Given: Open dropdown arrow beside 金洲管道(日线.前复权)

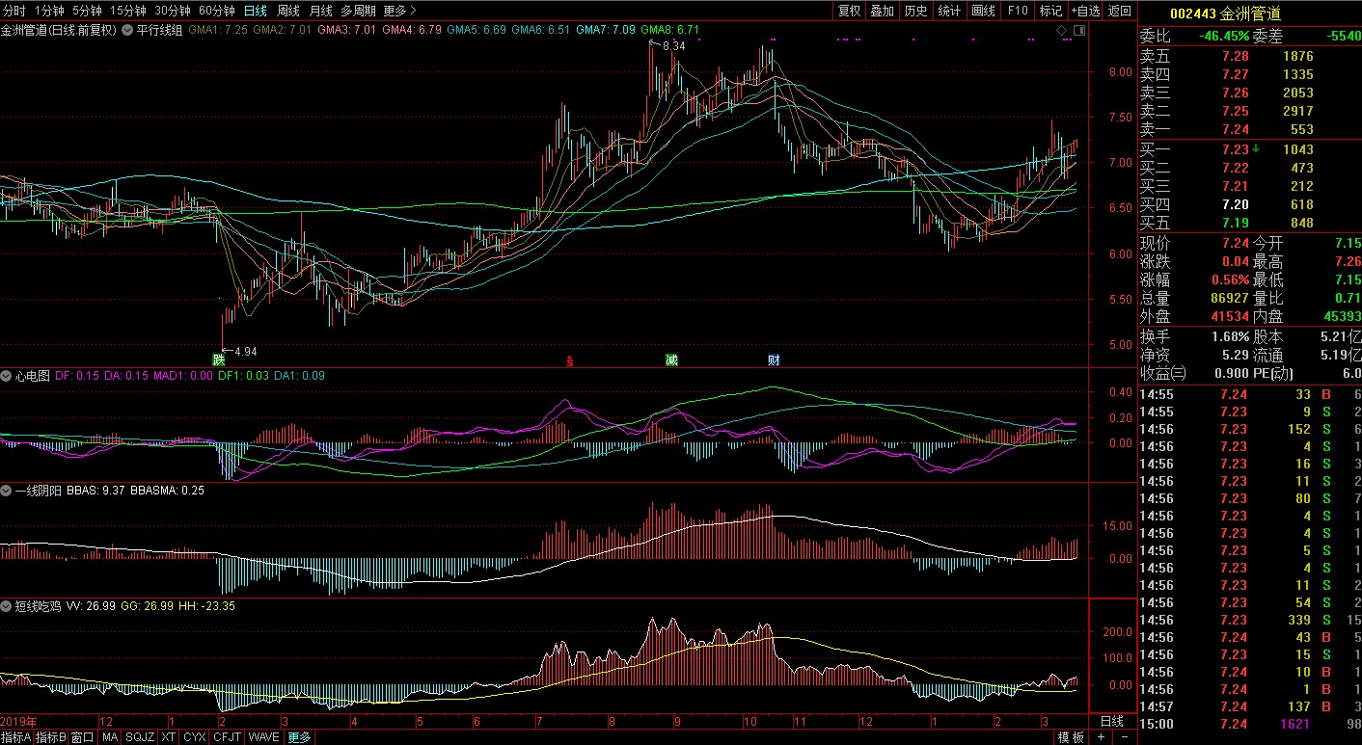Looking at the screenshot, I should click(x=126, y=30).
